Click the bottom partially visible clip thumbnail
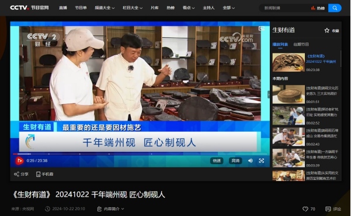This screenshot has height=216, width=351. click(289, 175)
